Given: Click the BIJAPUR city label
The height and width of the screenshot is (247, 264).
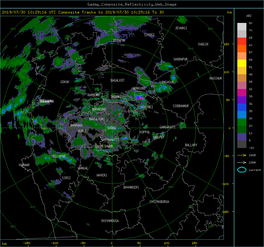Looking at the screenshot, I should pyautogui.click(x=119, y=41).
